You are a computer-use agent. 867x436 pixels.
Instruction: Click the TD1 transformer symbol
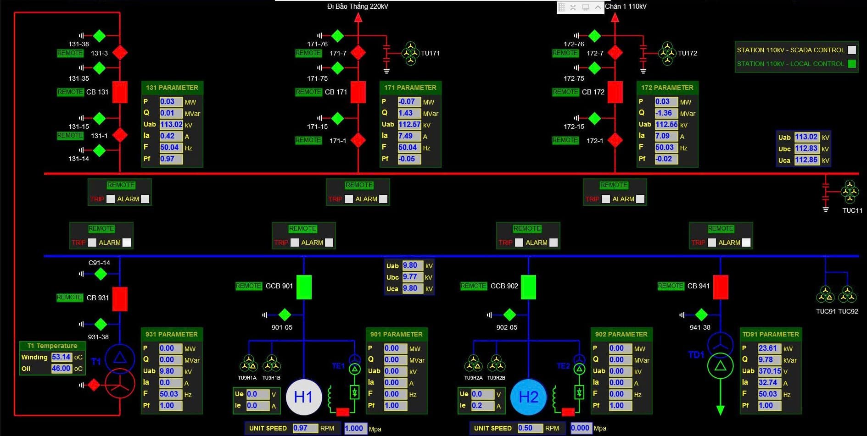pyautogui.click(x=720, y=356)
